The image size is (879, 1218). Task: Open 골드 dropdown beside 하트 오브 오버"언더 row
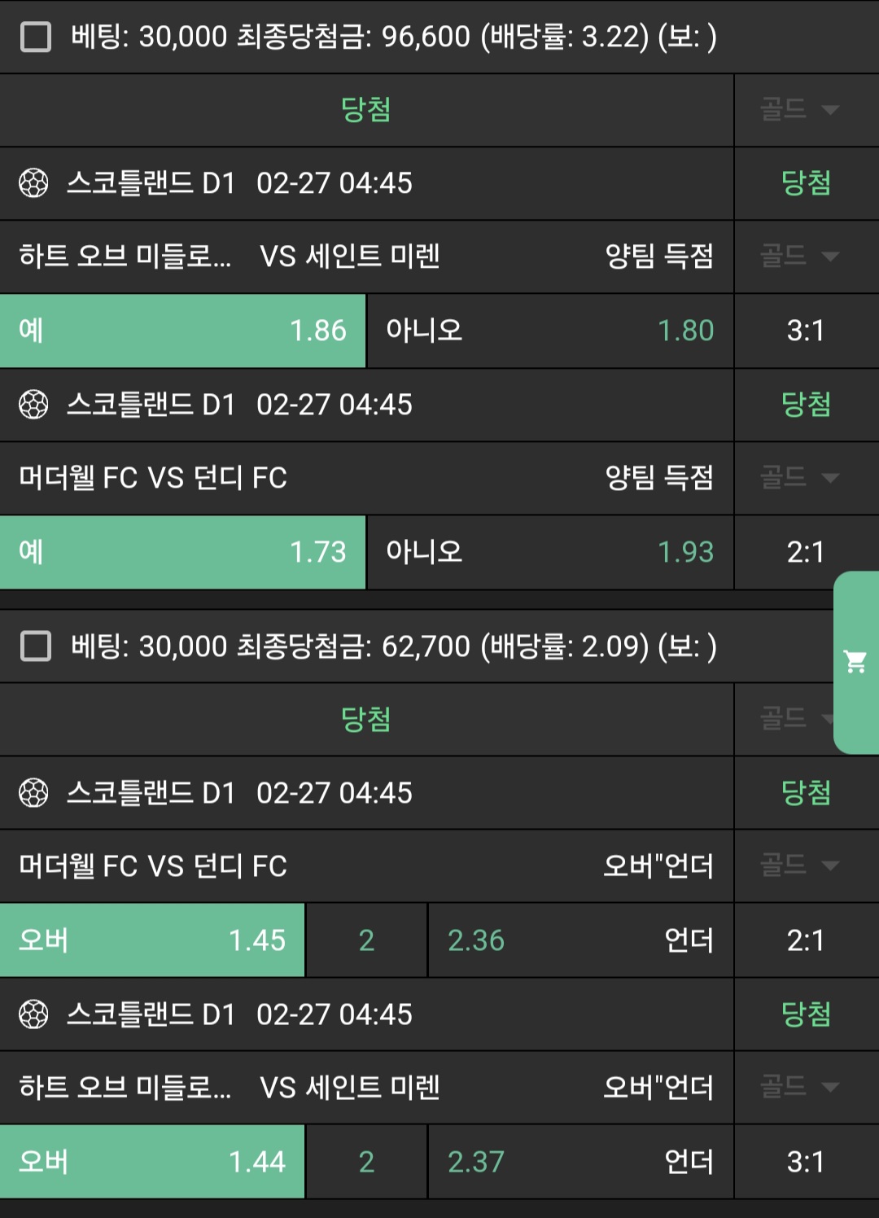(x=799, y=1087)
